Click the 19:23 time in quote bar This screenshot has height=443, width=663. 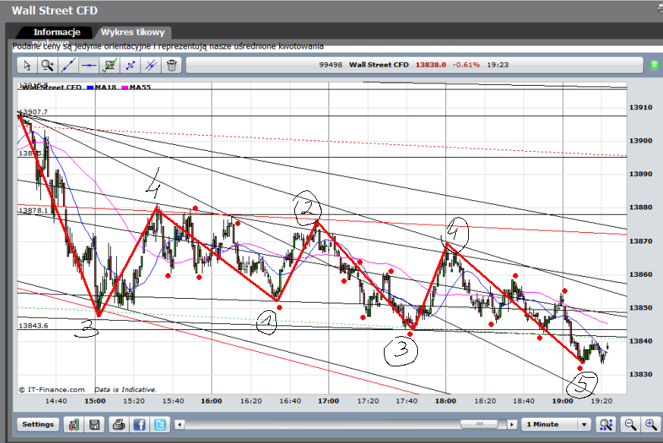(x=498, y=64)
